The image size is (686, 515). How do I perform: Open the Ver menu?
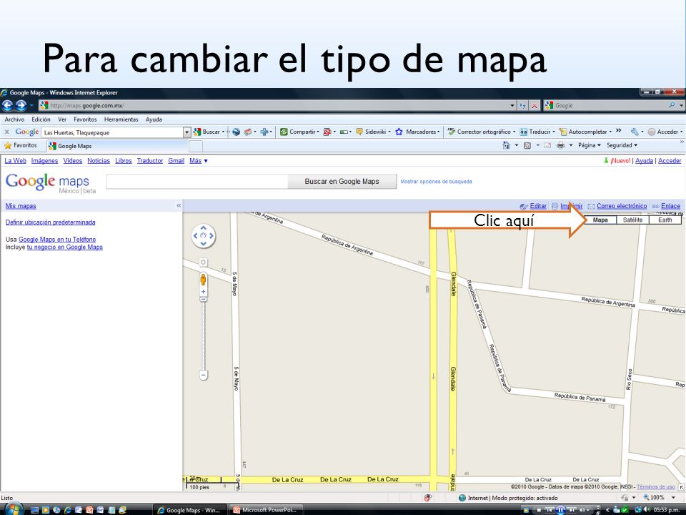coord(62,119)
